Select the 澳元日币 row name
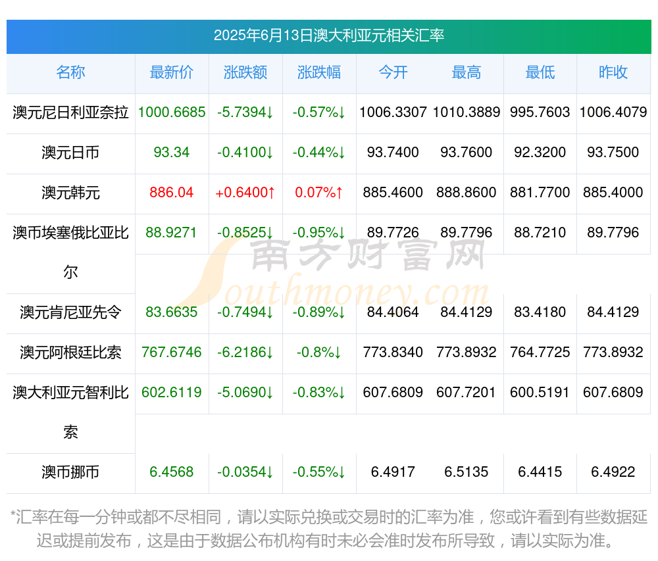 coord(70,153)
